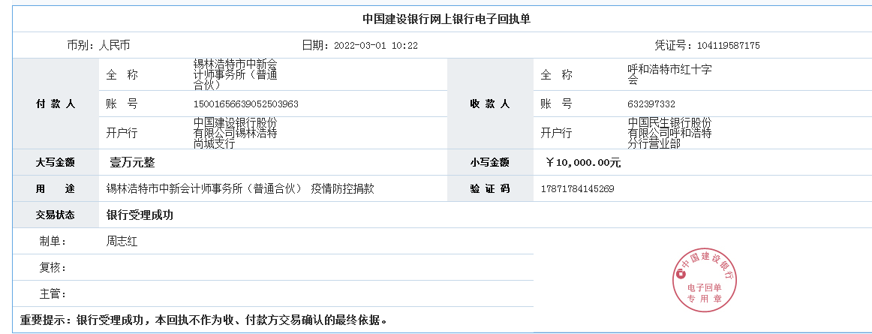
Task: Select payer bank 中国建设银行股份有限公司锡林浩特尚城支行
Action: [235, 133]
